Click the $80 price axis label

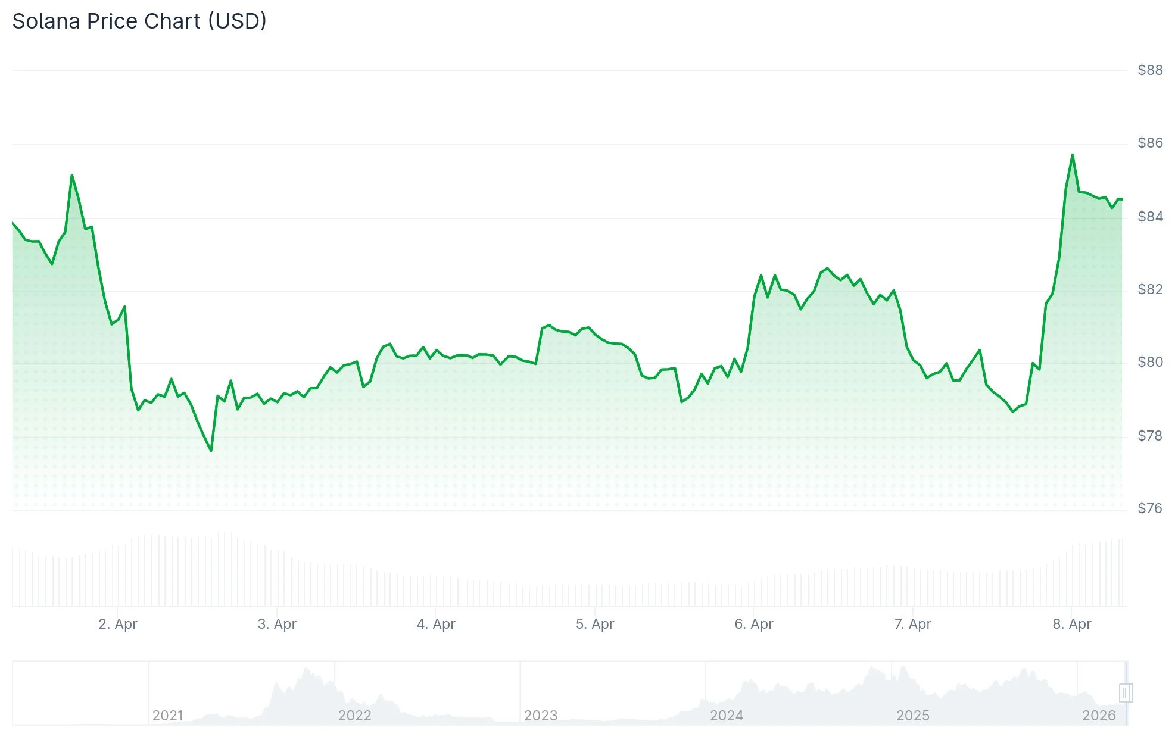point(1150,362)
